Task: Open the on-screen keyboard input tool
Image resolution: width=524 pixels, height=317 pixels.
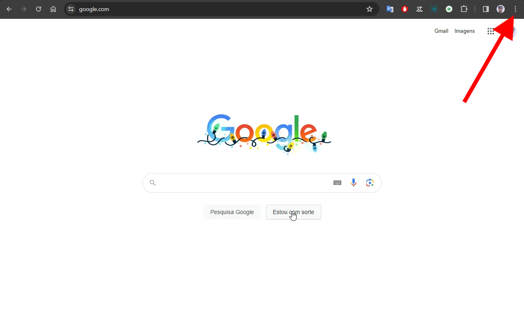Action: (x=337, y=183)
